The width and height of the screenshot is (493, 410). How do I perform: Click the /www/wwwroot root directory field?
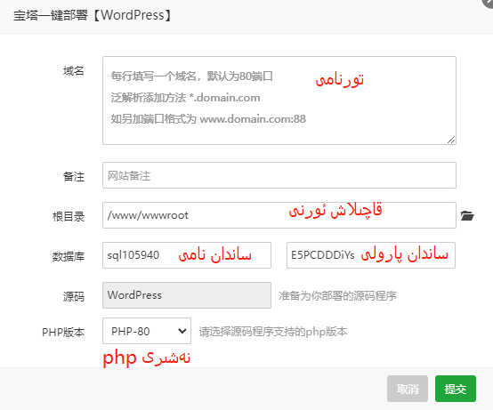click(x=279, y=215)
